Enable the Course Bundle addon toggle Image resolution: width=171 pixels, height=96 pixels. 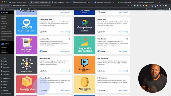pos(41,90)
